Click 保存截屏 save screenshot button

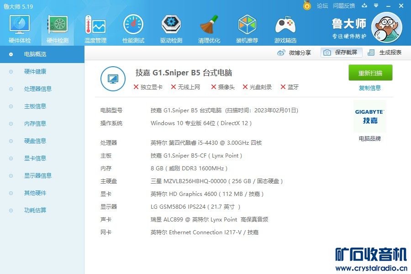341,53
